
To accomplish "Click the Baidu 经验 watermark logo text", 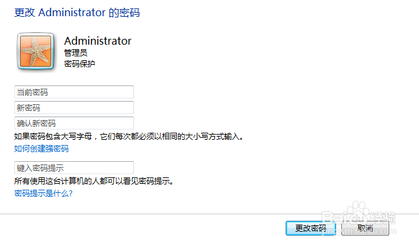I will pos(359,217).
